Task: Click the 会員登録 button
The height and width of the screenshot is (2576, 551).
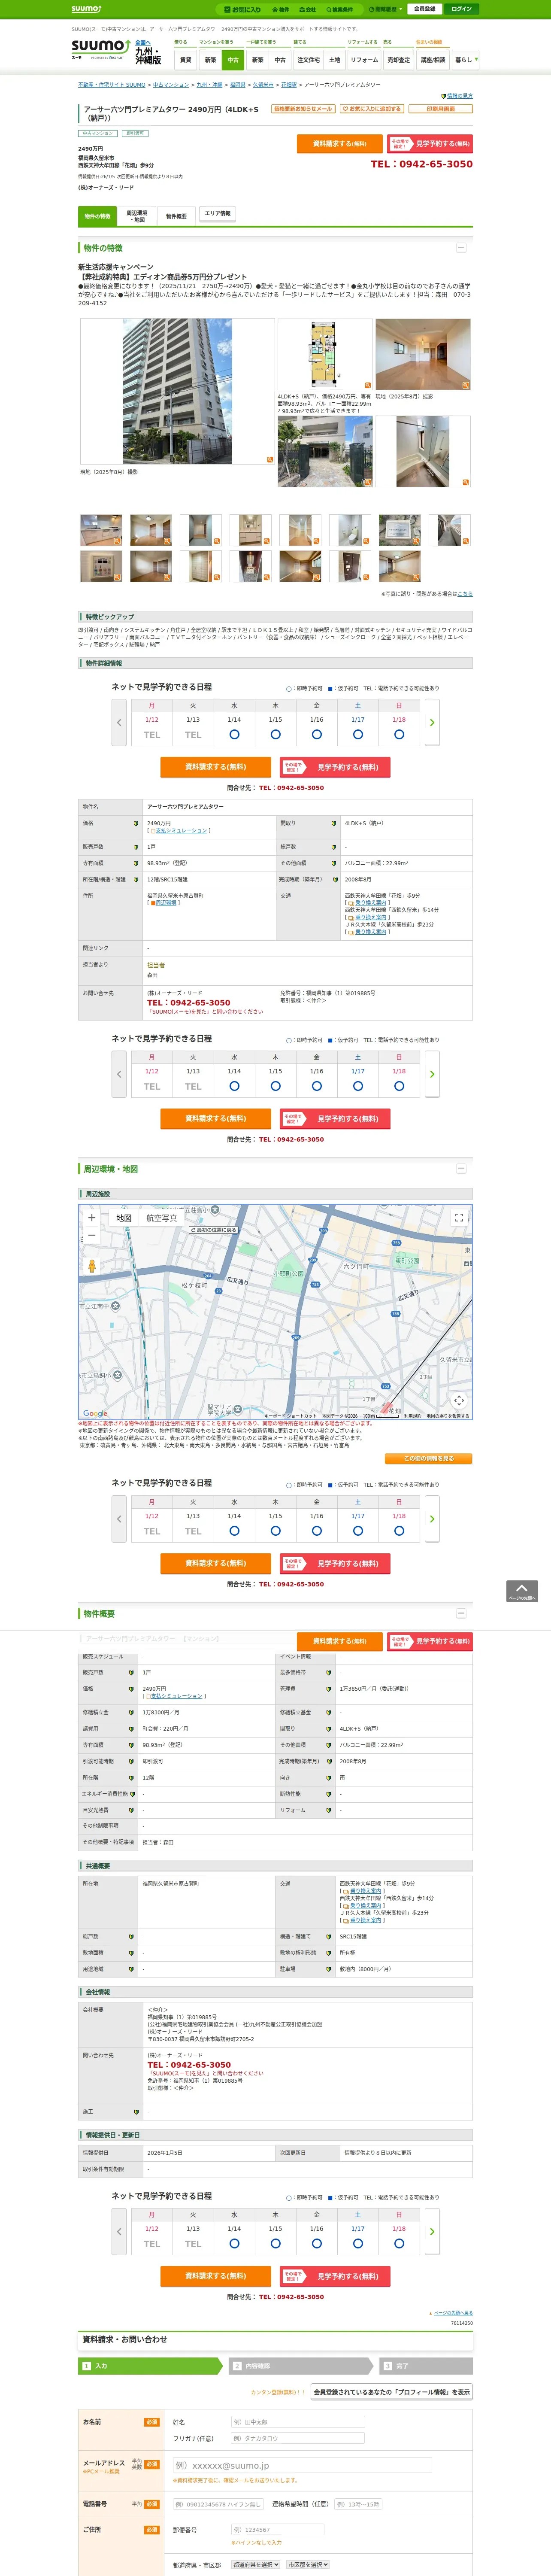Action: [424, 9]
